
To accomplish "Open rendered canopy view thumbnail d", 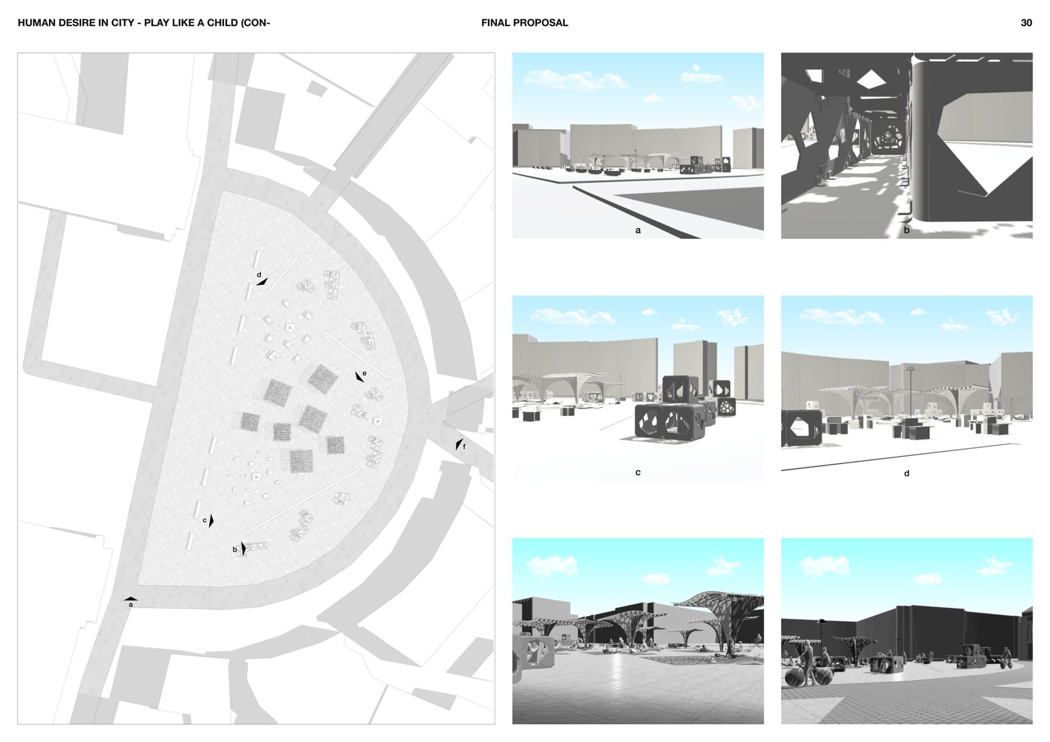I will click(x=907, y=388).
